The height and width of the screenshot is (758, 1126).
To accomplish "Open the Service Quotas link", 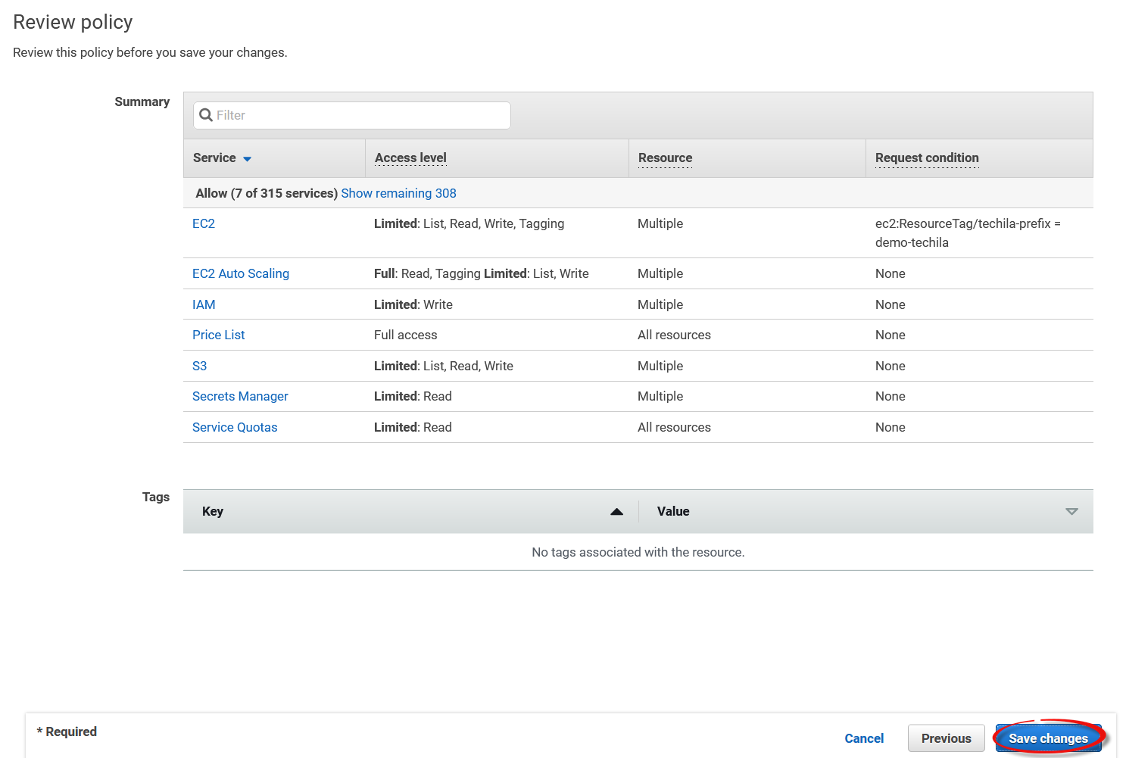I will tap(235, 427).
